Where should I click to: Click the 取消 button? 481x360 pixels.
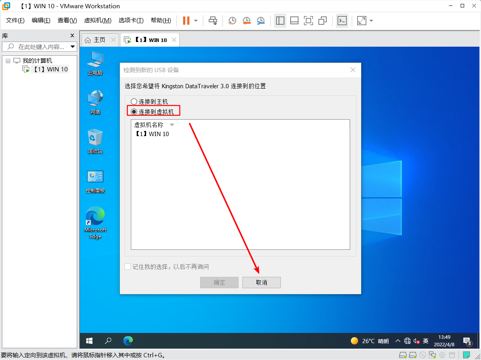tap(262, 282)
